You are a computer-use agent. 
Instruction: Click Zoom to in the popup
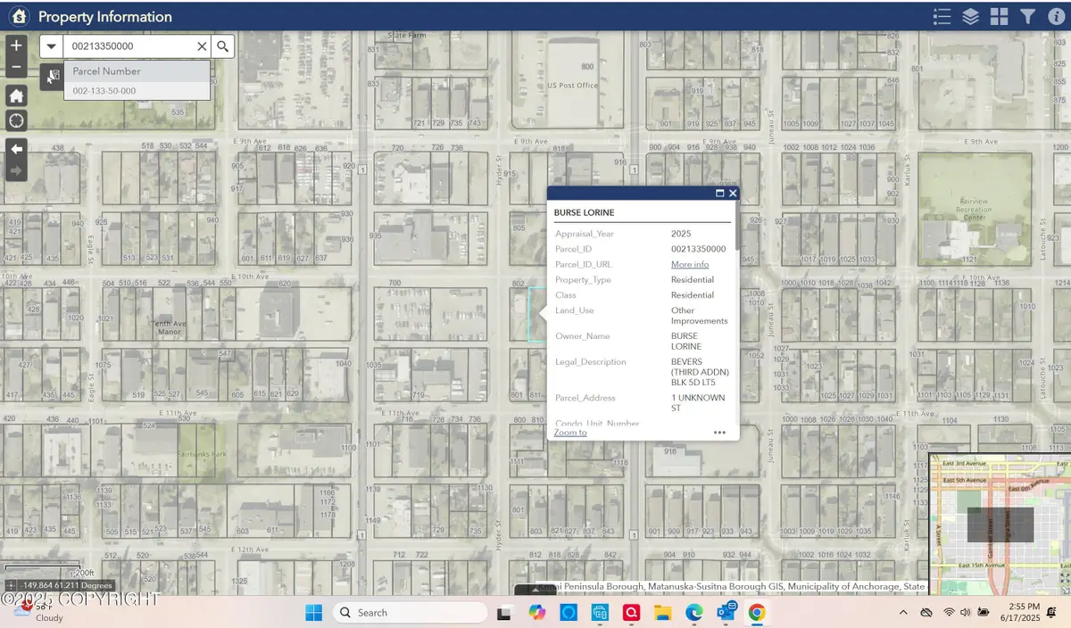pos(570,433)
